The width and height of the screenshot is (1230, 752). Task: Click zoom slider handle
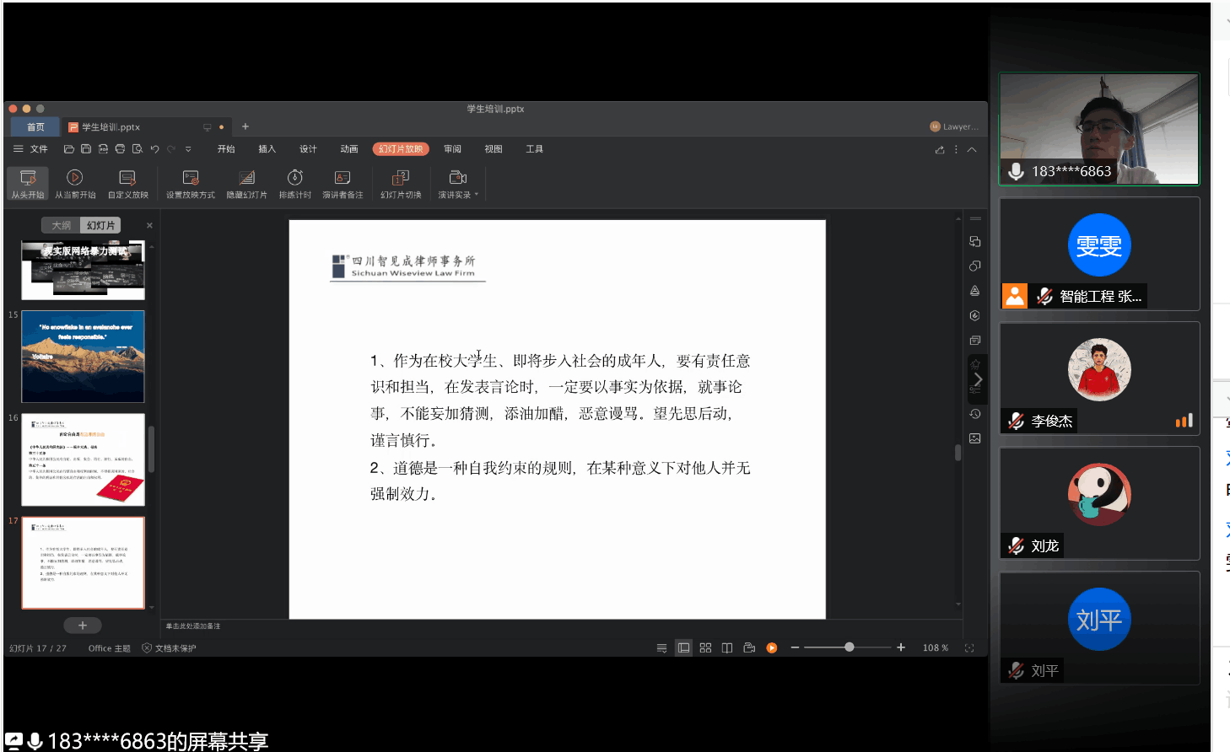click(849, 647)
